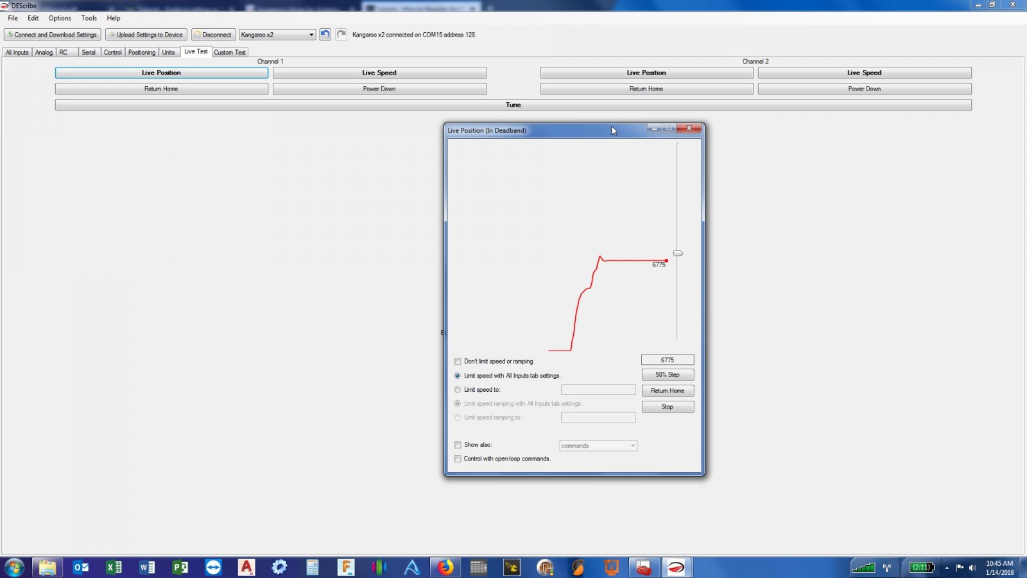The width and height of the screenshot is (1027, 578).
Task: Enable "Control with open-loop commands" checkbox
Action: pyautogui.click(x=458, y=459)
